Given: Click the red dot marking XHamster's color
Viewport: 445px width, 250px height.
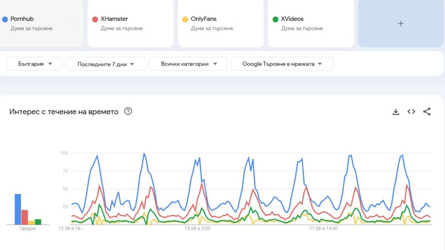Looking at the screenshot, I should tap(95, 19).
